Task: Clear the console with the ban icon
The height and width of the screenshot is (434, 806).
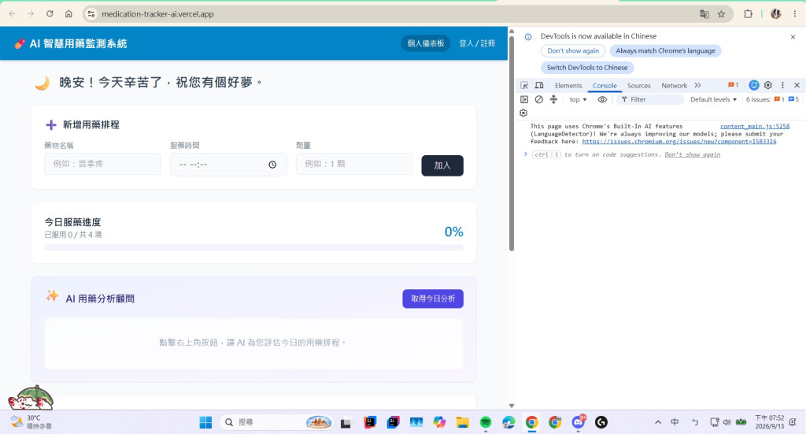Action: (x=538, y=99)
